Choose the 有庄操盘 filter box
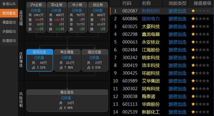This screenshot has width=214, height=116. click(67, 60)
